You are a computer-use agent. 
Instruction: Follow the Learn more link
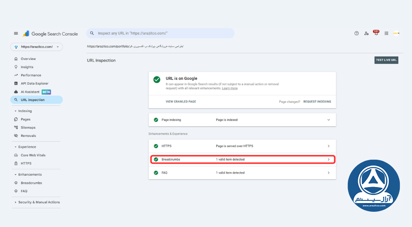pos(230,88)
